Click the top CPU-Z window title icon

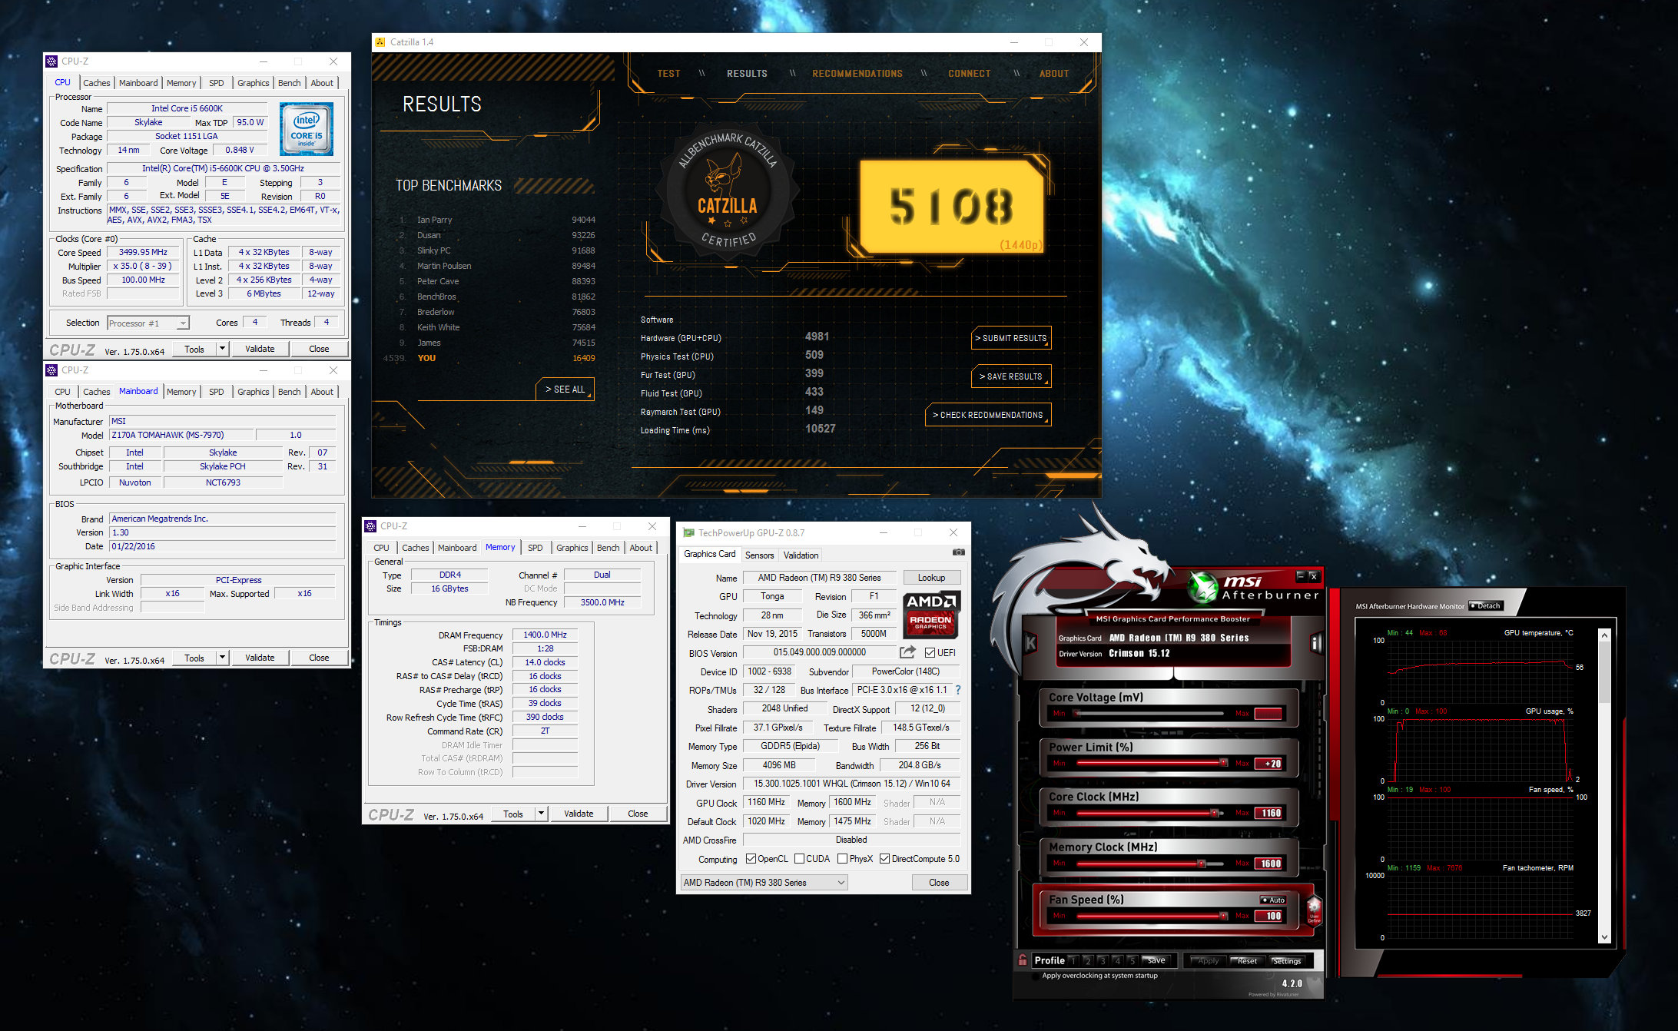click(x=51, y=61)
